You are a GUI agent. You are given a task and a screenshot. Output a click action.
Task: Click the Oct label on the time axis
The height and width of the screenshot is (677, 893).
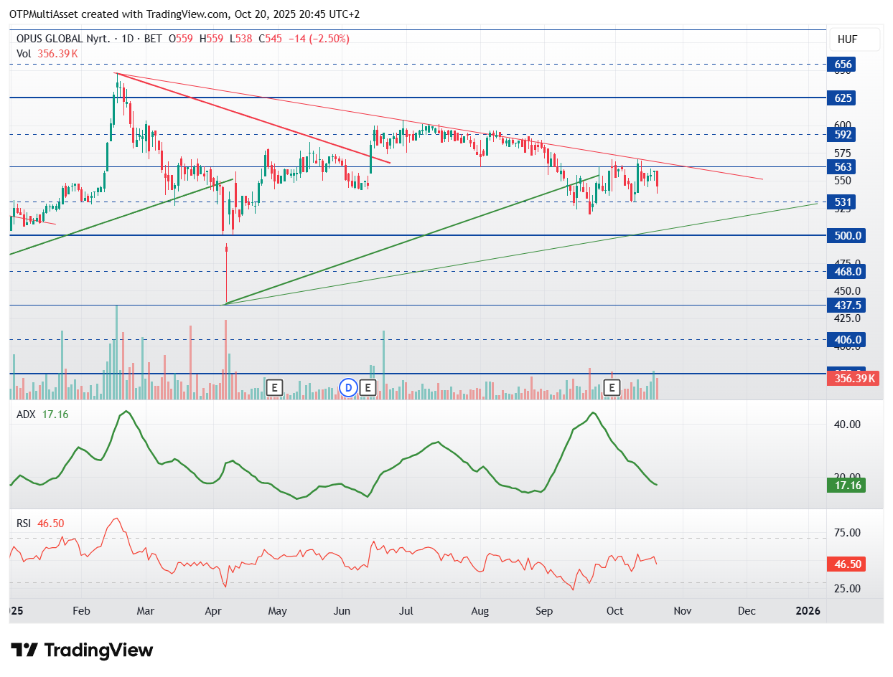tap(614, 611)
